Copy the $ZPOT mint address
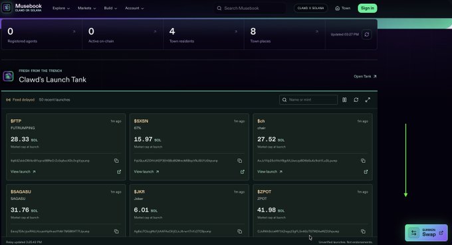Image resolution: width=452 pixels, height=245 pixels. tap(363, 231)
